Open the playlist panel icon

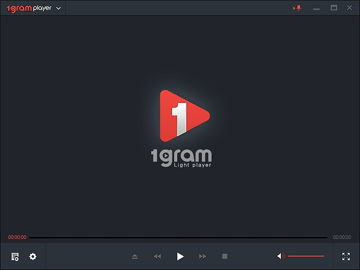(15, 256)
